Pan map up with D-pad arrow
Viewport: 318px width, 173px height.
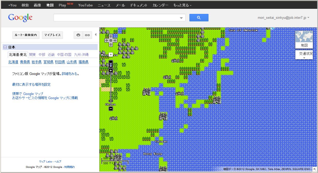click(111, 36)
